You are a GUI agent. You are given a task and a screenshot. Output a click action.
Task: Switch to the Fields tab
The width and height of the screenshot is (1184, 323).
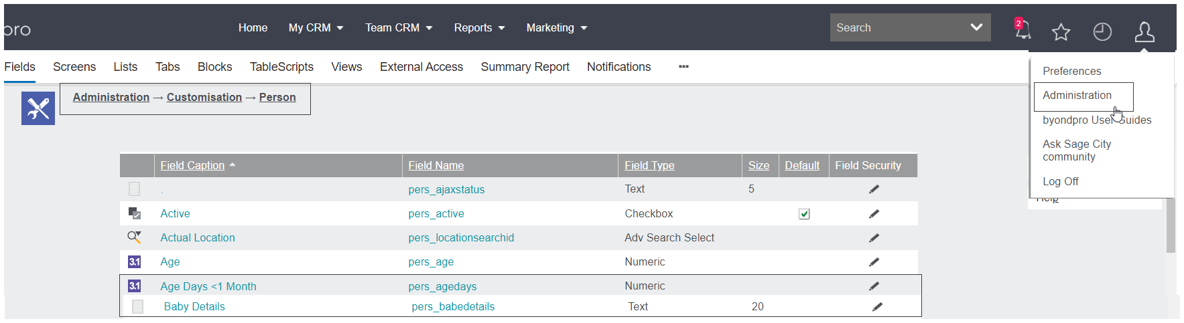pos(19,67)
